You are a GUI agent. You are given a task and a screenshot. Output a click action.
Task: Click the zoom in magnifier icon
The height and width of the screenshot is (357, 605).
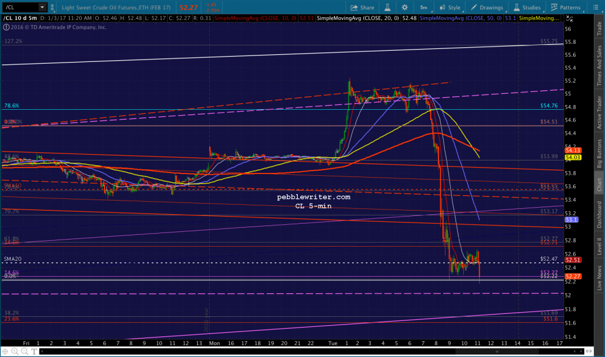click(15, 351)
